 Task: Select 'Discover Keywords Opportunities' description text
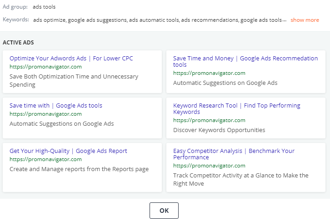pos(219,130)
